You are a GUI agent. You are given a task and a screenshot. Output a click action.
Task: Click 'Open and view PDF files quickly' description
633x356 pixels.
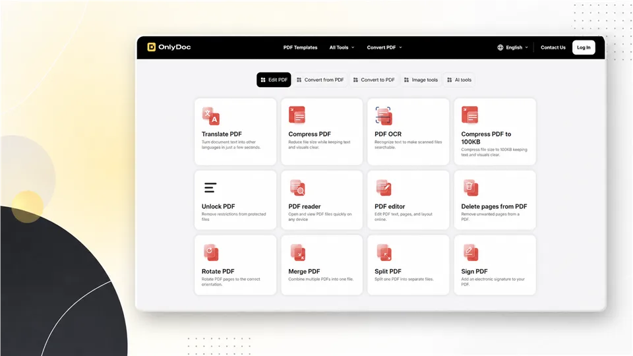point(320,217)
